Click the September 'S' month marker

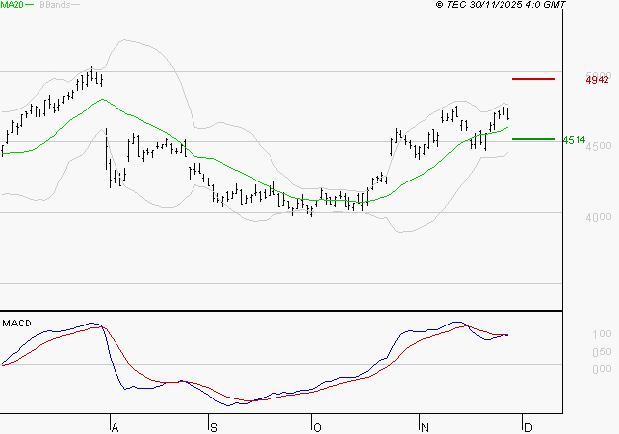[x=214, y=428]
